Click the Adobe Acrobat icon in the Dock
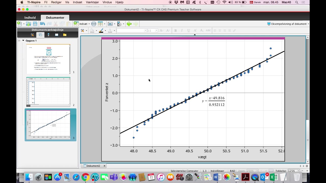The width and height of the screenshot is (326, 183). coord(246,177)
